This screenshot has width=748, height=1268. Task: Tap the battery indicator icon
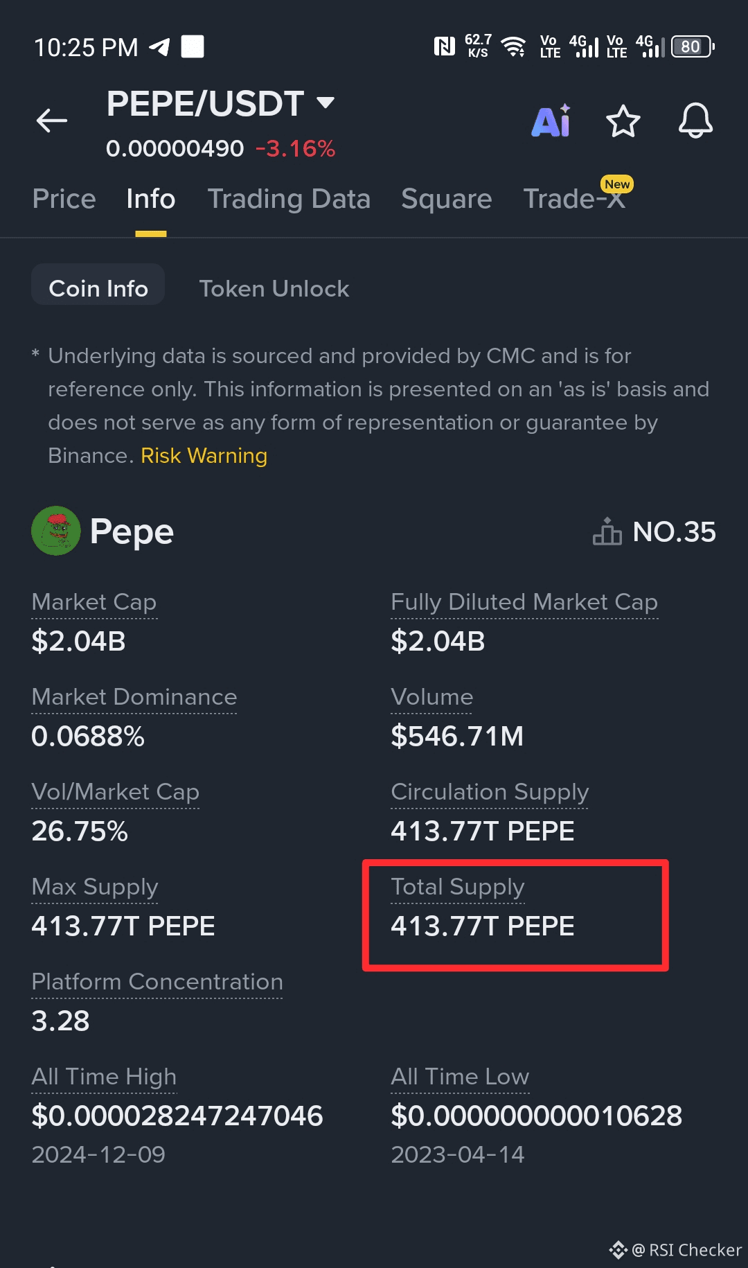692,47
